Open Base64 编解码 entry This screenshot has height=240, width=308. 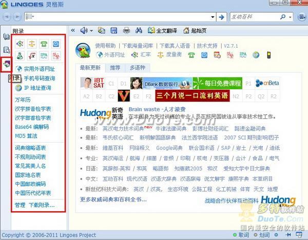coord(32,127)
